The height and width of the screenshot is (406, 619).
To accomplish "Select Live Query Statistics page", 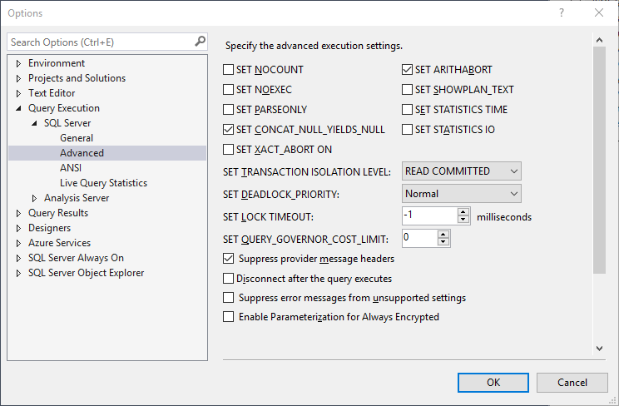I will click(x=103, y=183).
